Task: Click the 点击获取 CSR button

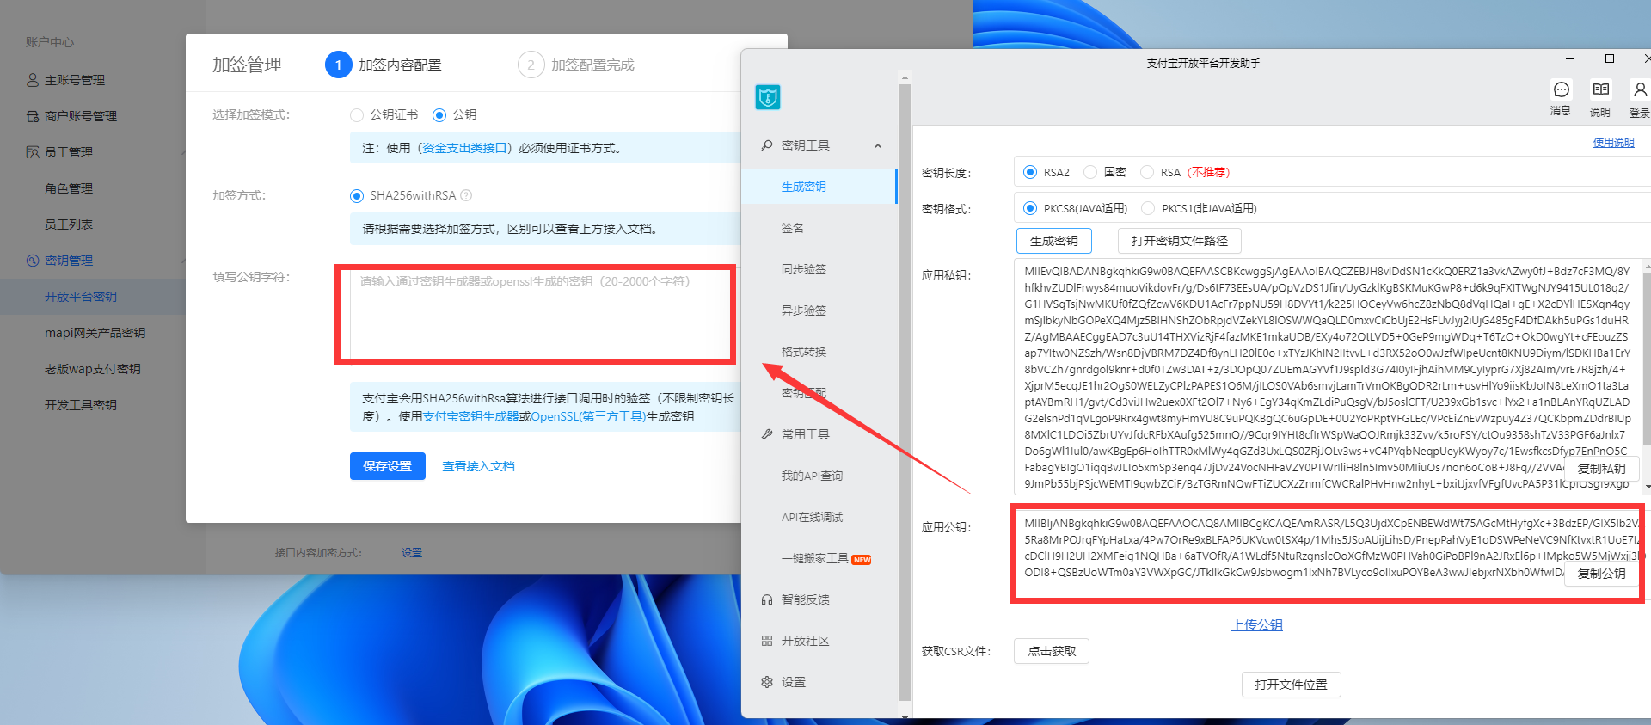Action: [1052, 651]
